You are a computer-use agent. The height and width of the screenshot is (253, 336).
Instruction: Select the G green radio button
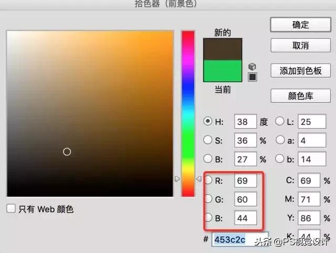208,199
